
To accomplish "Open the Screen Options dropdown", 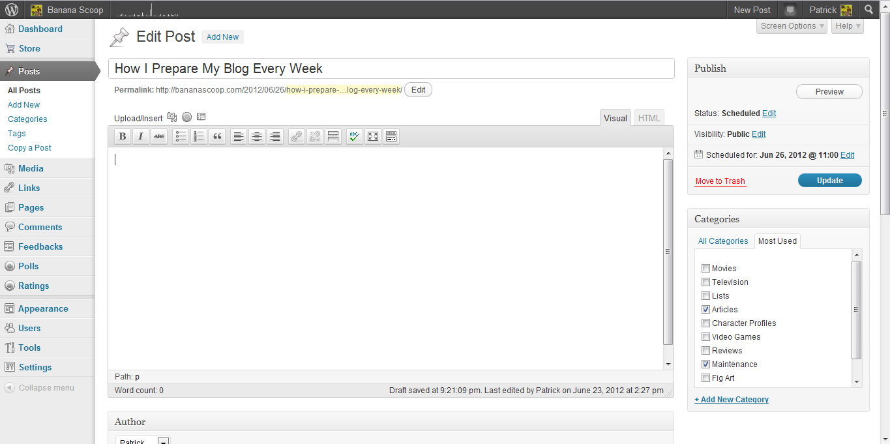I will [x=792, y=26].
